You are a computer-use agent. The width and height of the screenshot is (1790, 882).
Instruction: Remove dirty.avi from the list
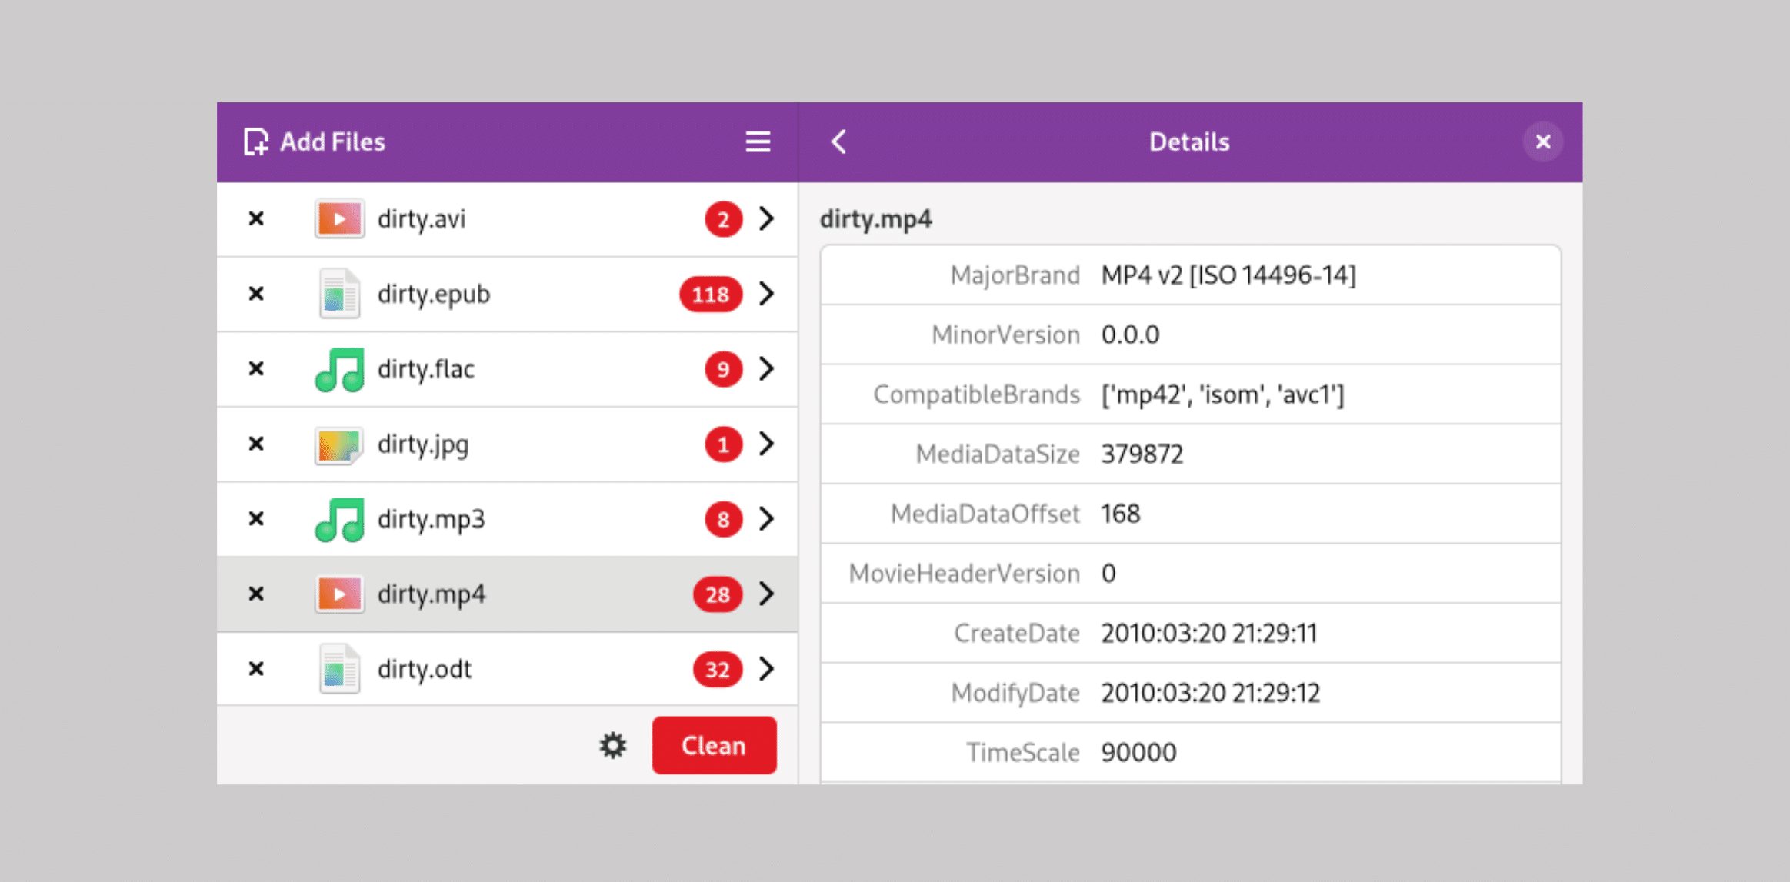[x=256, y=219]
